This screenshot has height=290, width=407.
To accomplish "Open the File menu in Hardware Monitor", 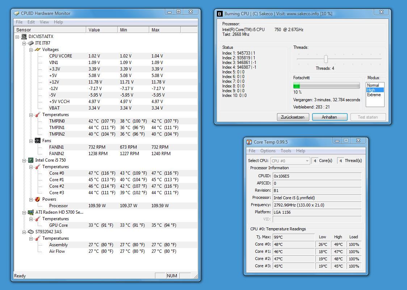I will click(x=19, y=22).
